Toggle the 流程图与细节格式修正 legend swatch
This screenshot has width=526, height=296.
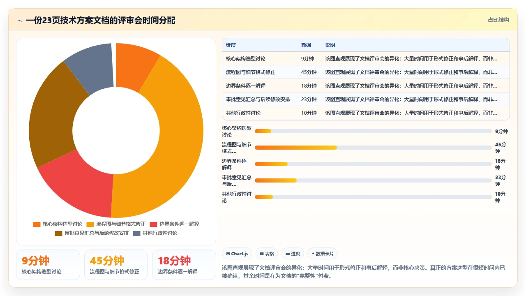(x=90, y=224)
